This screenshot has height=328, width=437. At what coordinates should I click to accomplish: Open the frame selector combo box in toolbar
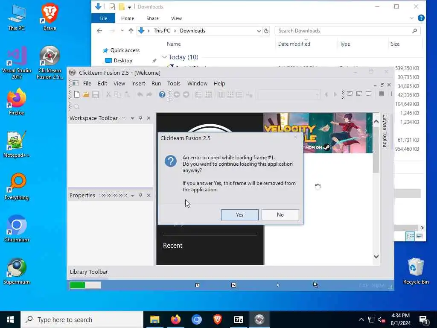289,94
